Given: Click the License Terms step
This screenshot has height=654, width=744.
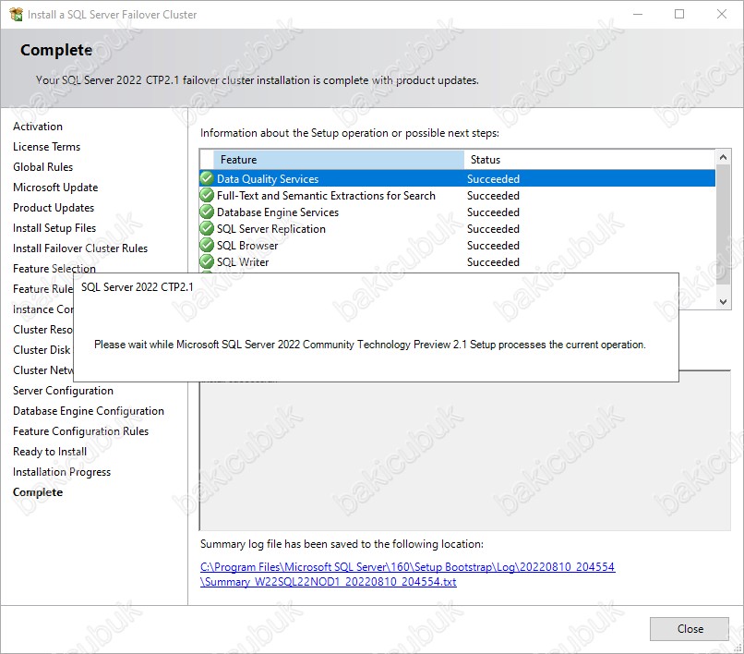Looking at the screenshot, I should [46, 147].
